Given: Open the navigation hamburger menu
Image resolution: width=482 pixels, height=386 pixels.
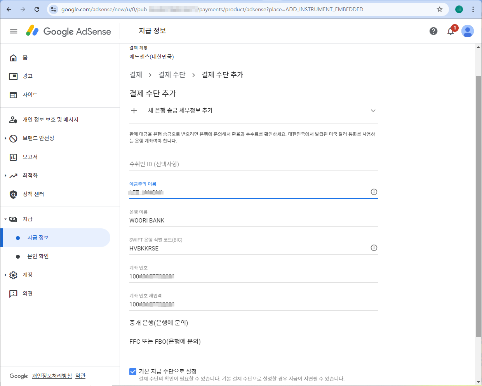Looking at the screenshot, I should pos(13,31).
